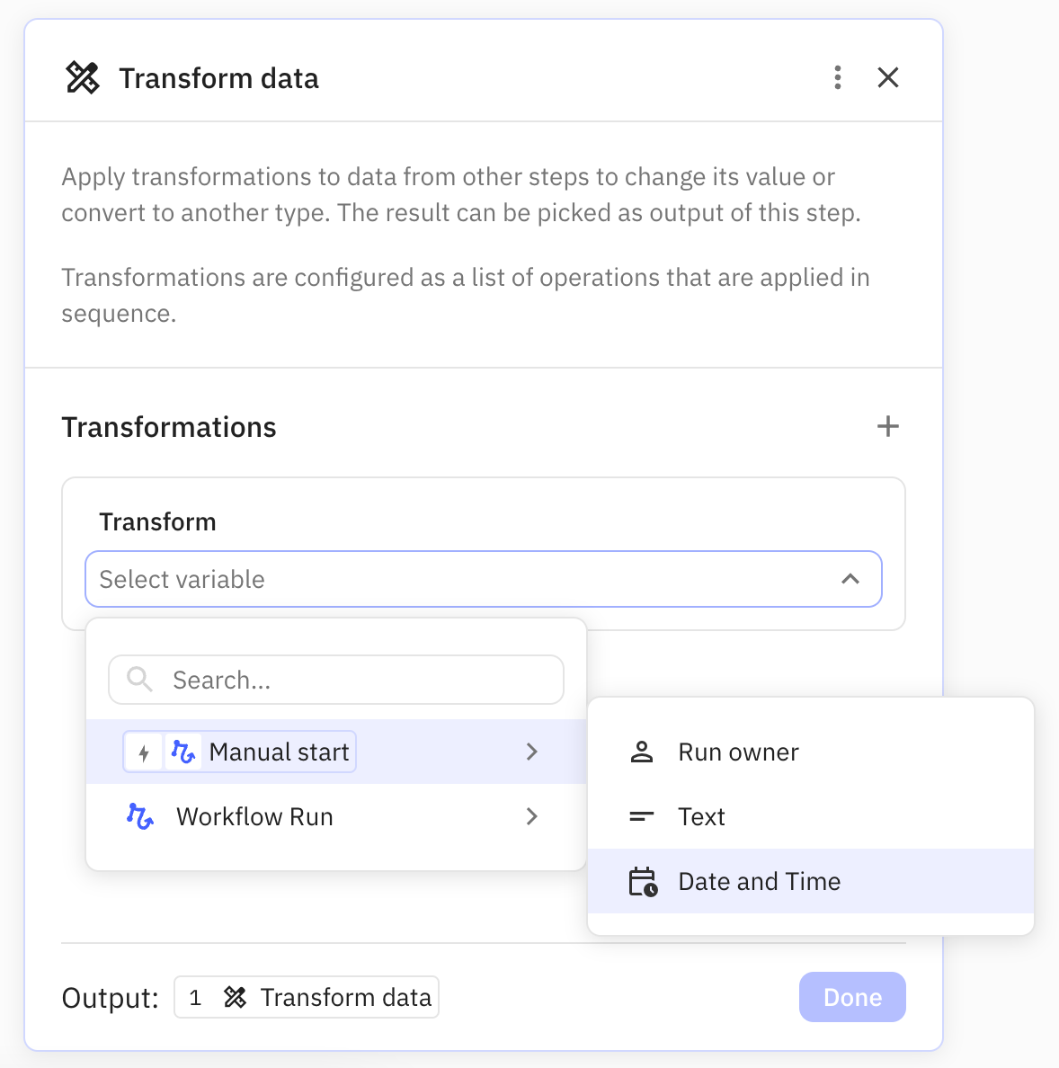
Task: Click the magnifier icon in the search box
Action: [x=138, y=680]
